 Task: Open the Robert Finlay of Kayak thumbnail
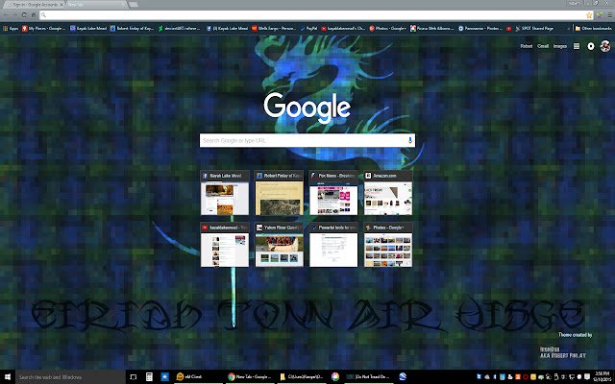point(280,193)
